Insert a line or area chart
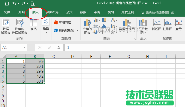 pyautogui.click(x=96, y=26)
